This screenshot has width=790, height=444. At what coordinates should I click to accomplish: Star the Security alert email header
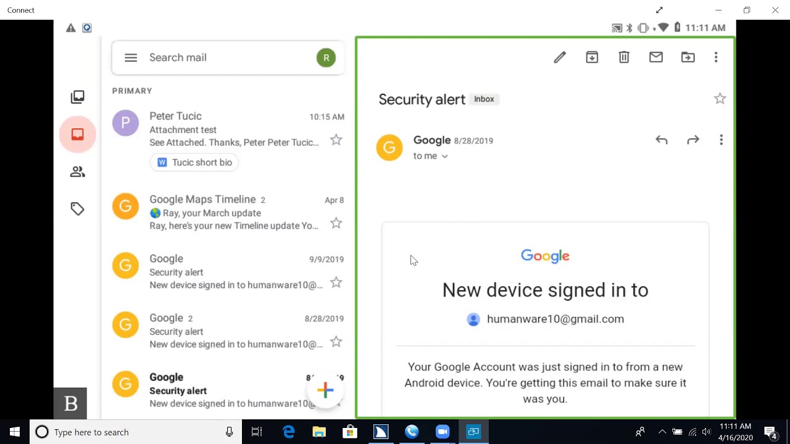[x=720, y=99]
